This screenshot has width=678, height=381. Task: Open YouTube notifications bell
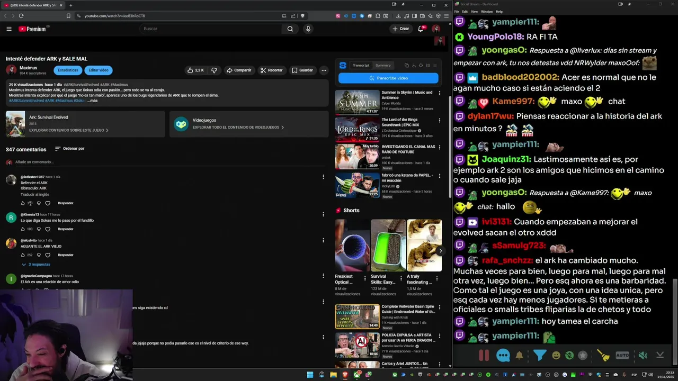[x=421, y=29]
